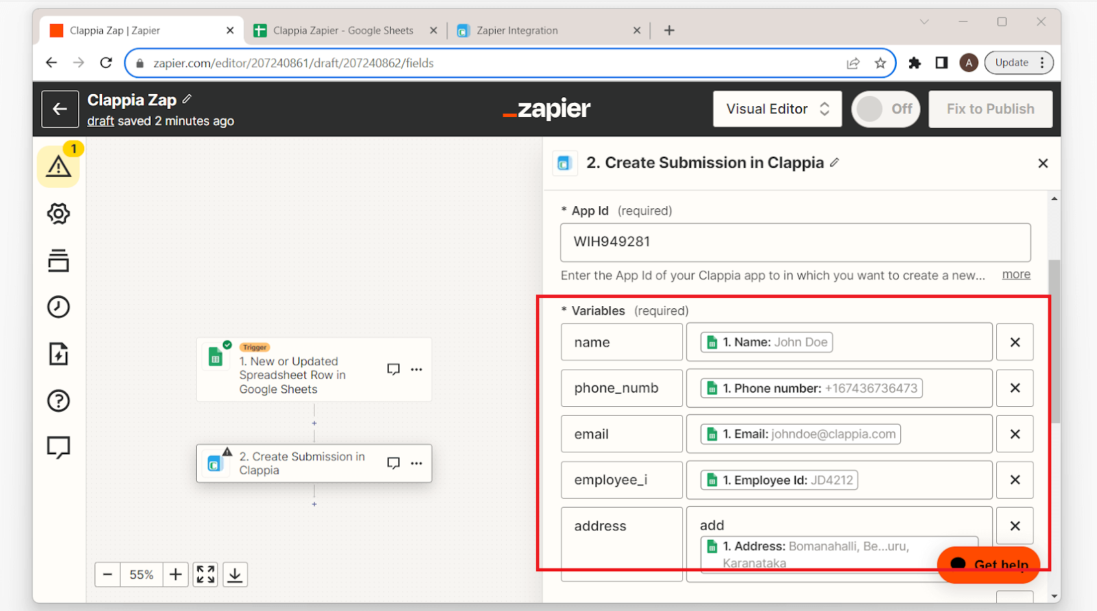Open Zap settings gear in sidebar

(58, 214)
